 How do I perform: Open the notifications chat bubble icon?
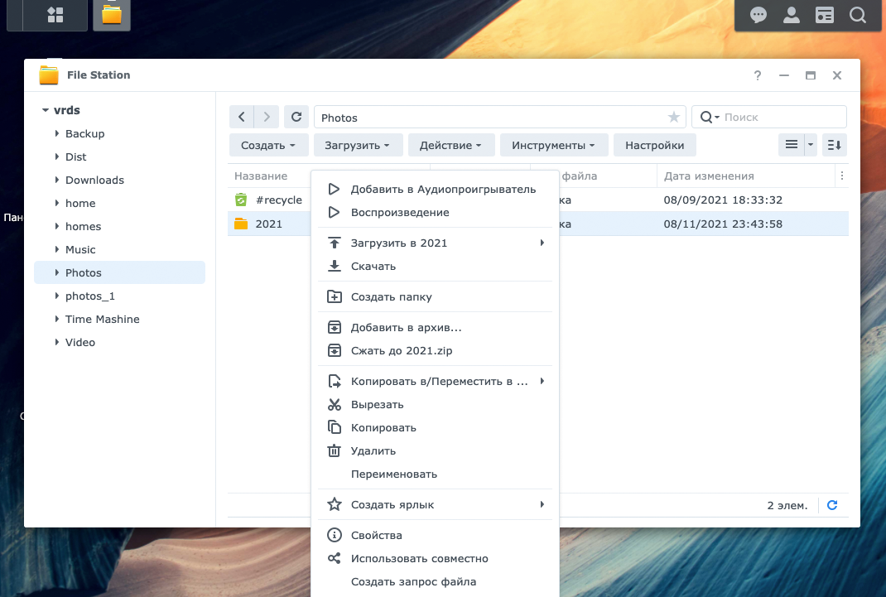coord(758,15)
